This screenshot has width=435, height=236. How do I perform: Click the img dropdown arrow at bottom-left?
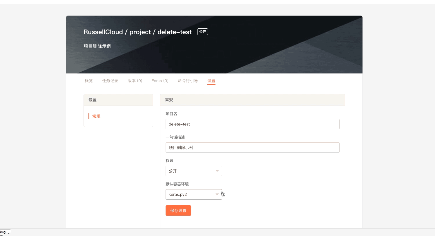pos(9,233)
